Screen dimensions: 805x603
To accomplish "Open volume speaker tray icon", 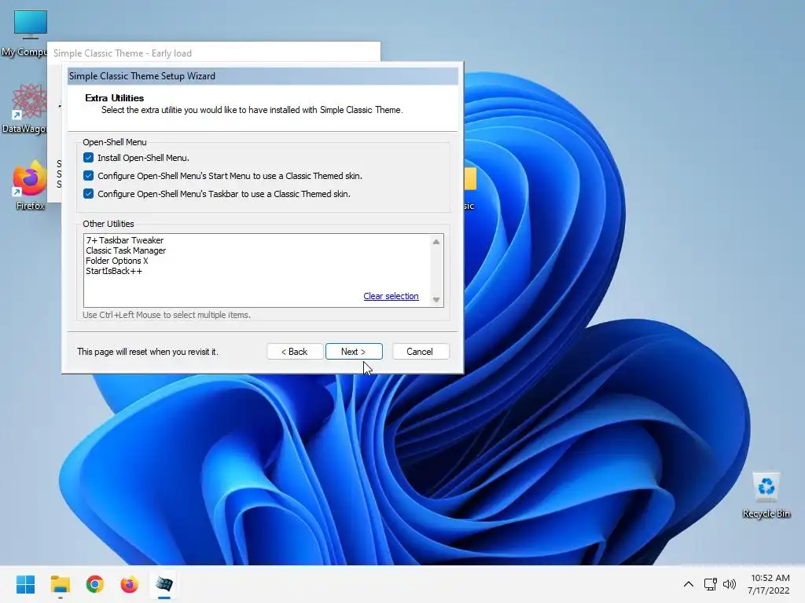I will [x=729, y=584].
